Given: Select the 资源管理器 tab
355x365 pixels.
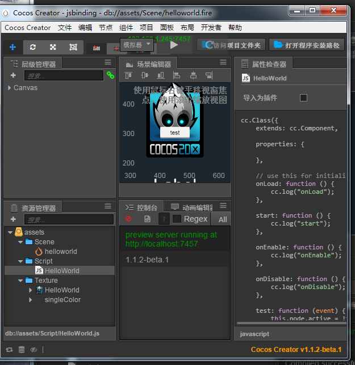Looking at the screenshot, I should (x=33, y=208).
